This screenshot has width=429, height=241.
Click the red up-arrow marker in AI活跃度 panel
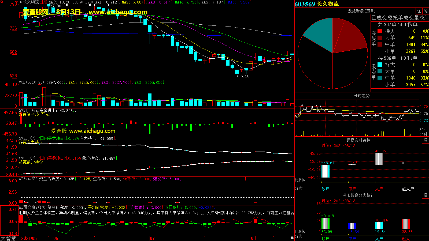click(245, 178)
